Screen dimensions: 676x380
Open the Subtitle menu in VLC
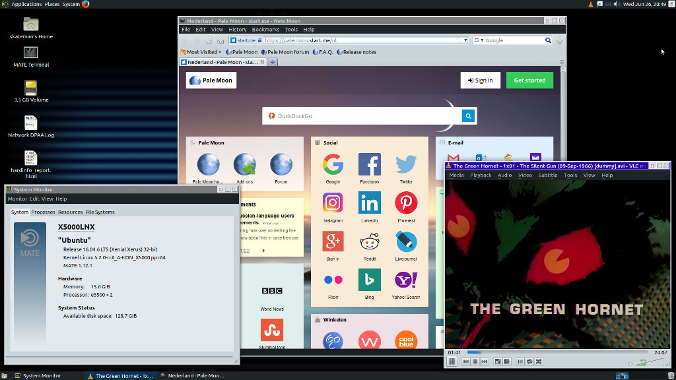point(548,175)
